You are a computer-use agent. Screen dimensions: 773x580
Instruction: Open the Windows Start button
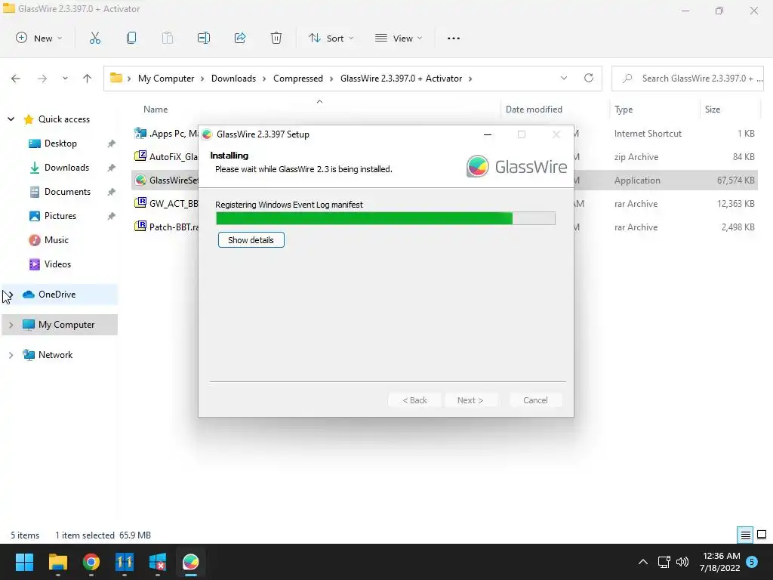click(x=24, y=562)
